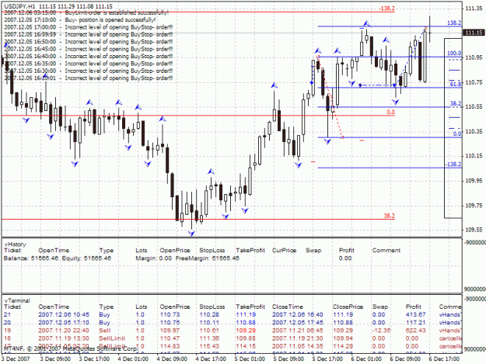Viewport: 486px width, 364px height.
Task: Click the 109.75 price axis label
Action: coord(474,206)
